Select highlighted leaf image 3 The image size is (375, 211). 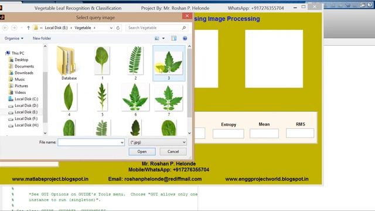(169, 63)
